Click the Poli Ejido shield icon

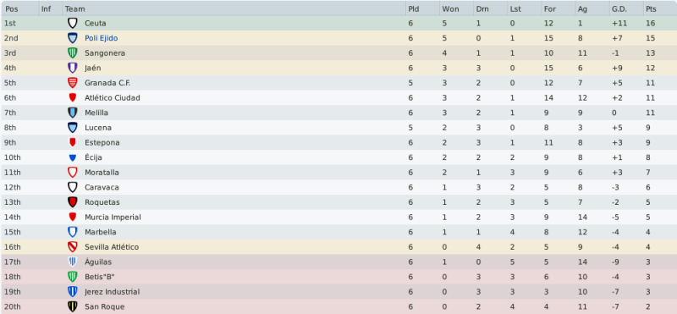point(73,38)
